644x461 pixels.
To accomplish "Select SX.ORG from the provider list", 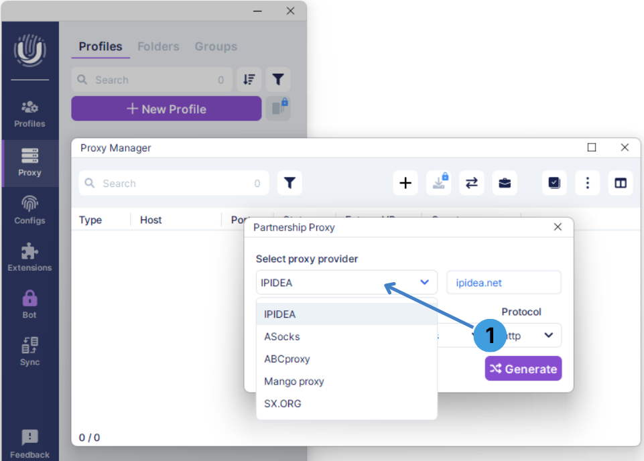I will pyautogui.click(x=346, y=404).
